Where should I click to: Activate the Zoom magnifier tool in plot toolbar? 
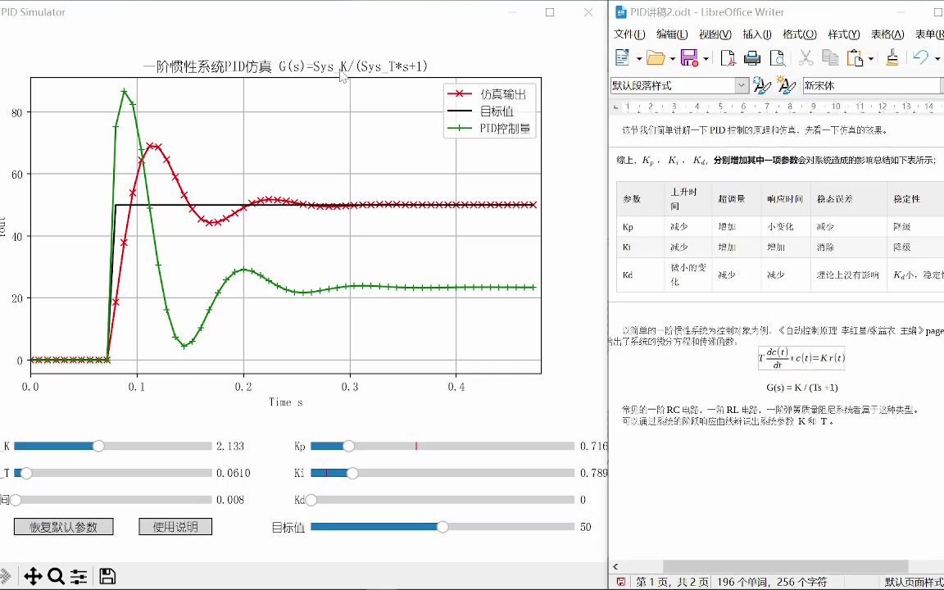[56, 576]
